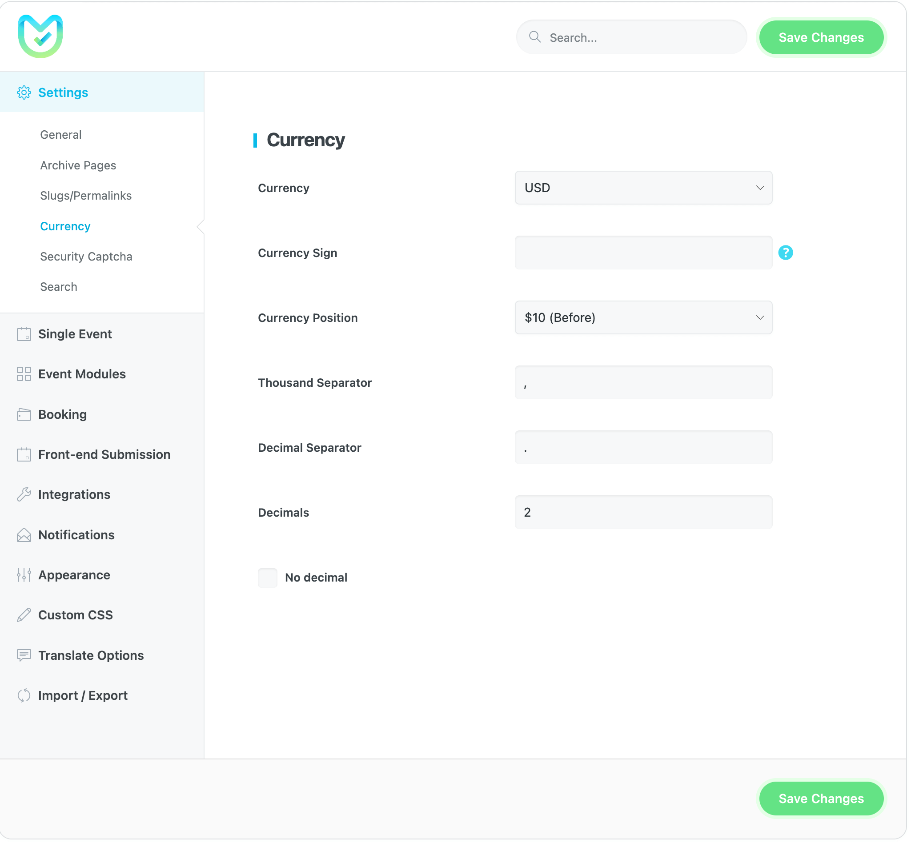The height and width of the screenshot is (843, 911).
Task: Click the Notifications envelope icon
Action: pos(24,535)
